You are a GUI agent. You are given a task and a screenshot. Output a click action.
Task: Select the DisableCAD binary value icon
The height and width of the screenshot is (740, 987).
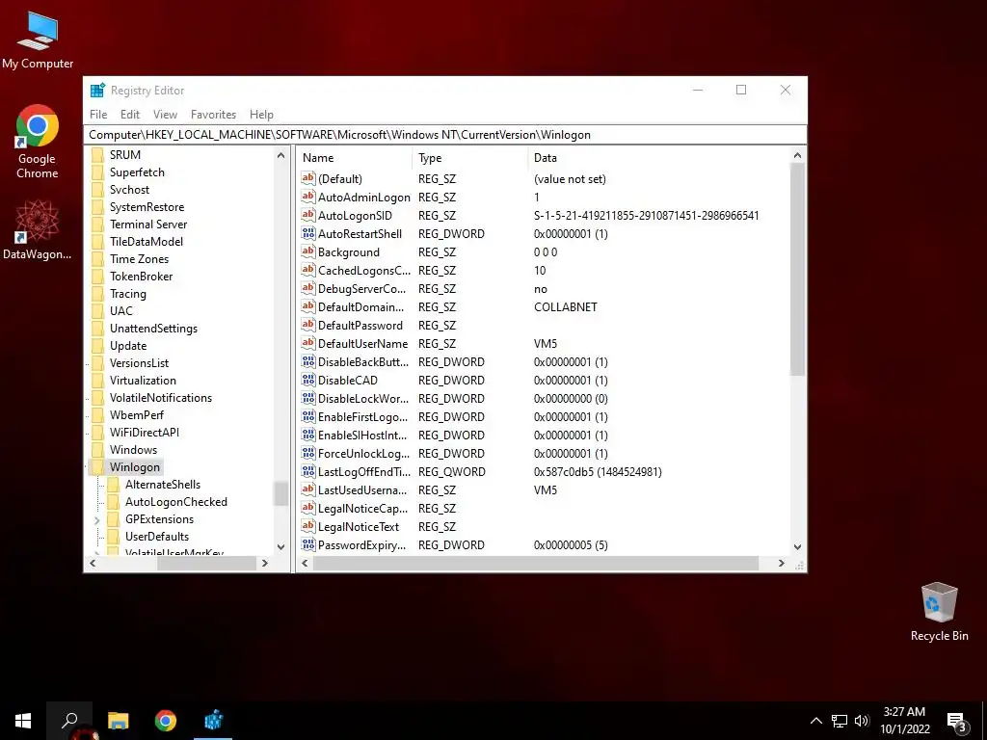coord(307,380)
